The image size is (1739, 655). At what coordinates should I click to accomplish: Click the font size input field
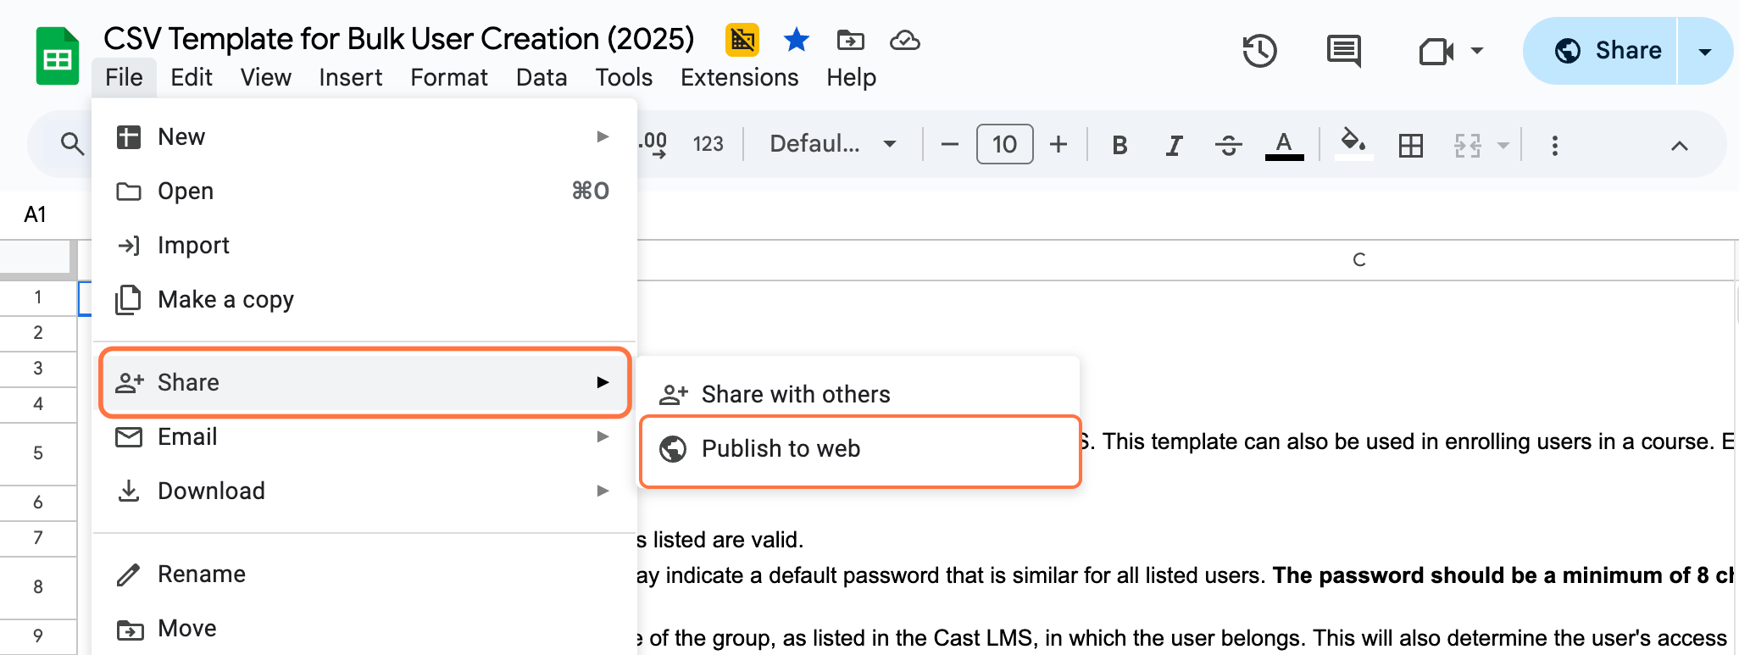(x=1004, y=144)
